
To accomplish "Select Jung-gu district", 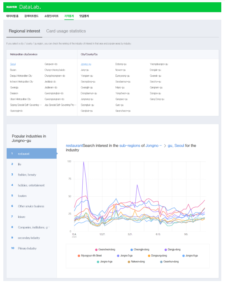I will [85, 70].
